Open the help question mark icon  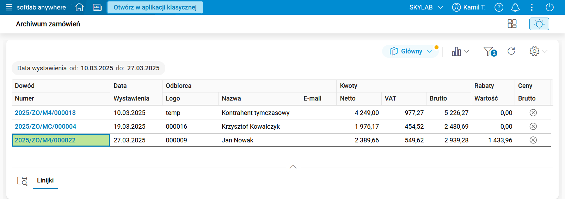point(499,7)
